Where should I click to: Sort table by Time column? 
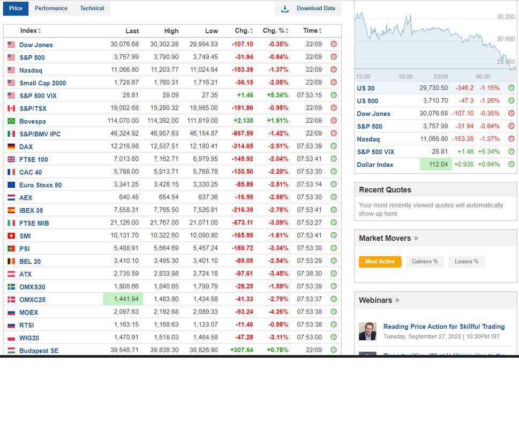point(312,31)
